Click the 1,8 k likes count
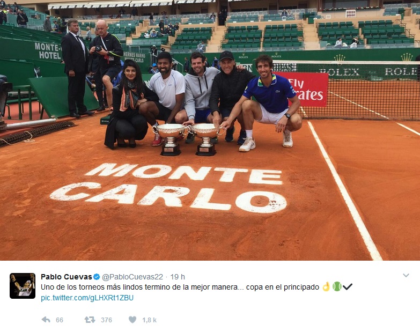 (x=150, y=320)
